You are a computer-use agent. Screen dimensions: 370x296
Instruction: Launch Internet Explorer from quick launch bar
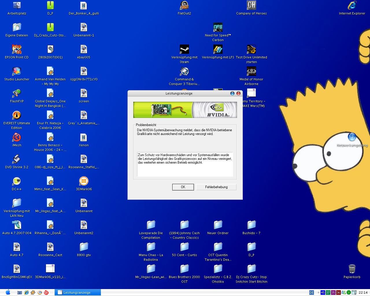click(x=26, y=292)
